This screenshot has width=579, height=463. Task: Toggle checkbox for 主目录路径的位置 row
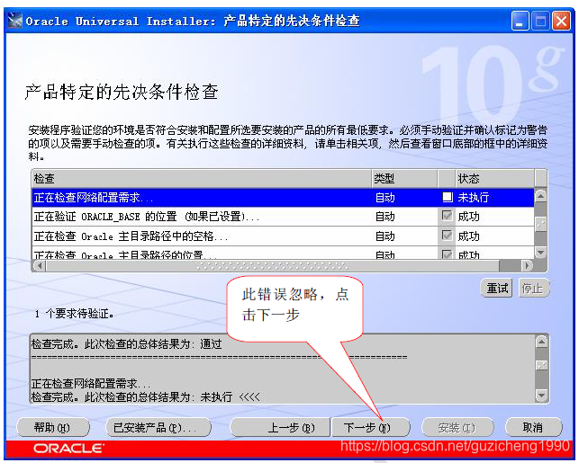point(448,254)
